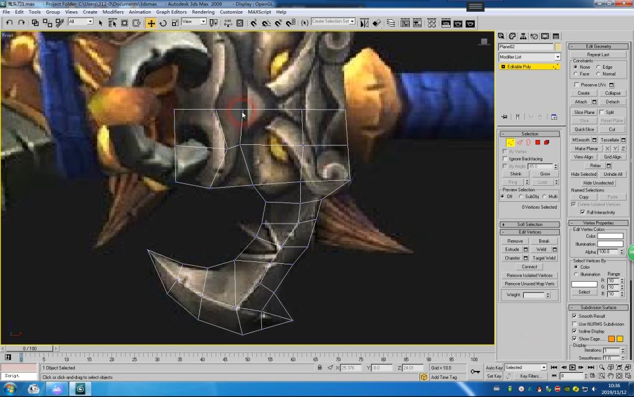Activate the Select and Rotate tool
The height and width of the screenshot is (397, 634).
coord(163,23)
